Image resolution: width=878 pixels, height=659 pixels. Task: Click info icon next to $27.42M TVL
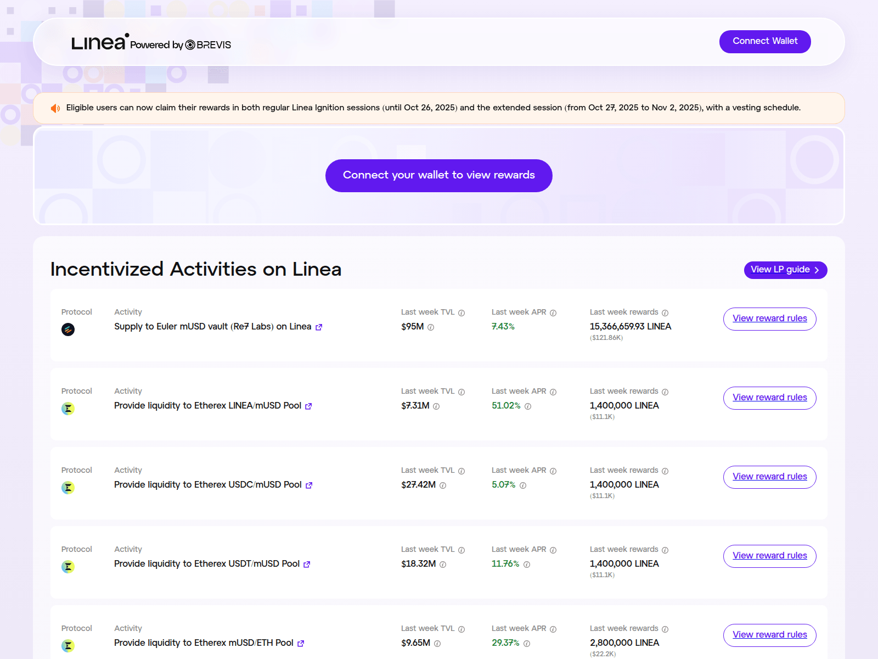pos(443,485)
